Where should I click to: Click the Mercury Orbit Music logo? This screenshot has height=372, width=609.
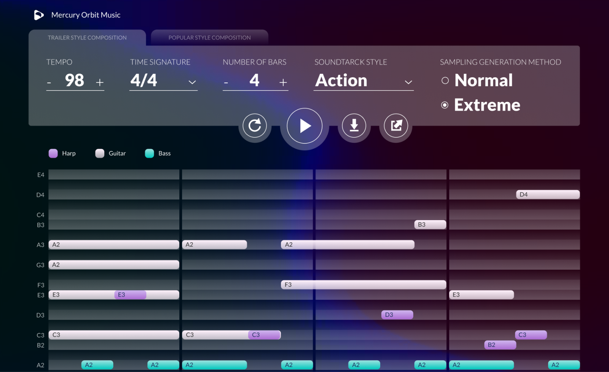click(39, 15)
